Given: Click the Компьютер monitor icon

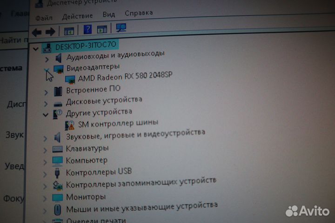Looking at the screenshot, I should click(x=58, y=161).
